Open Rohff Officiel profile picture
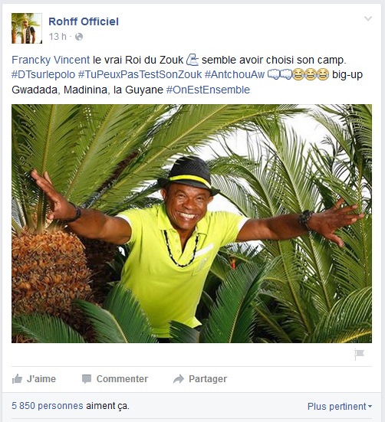This screenshot has width=385, height=422. click(27, 28)
